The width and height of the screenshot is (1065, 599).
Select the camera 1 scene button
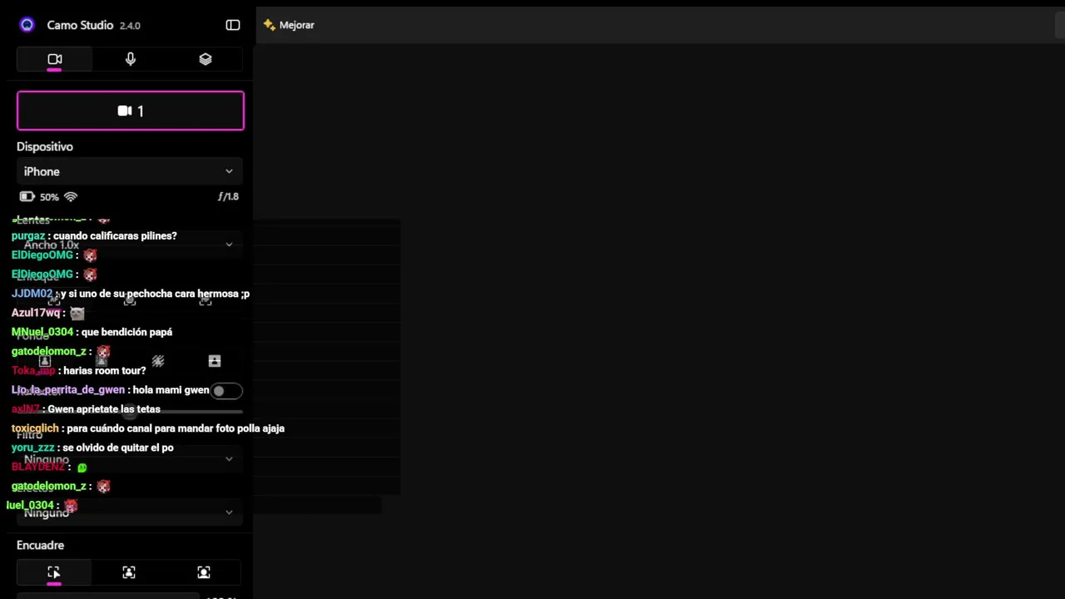coord(131,111)
